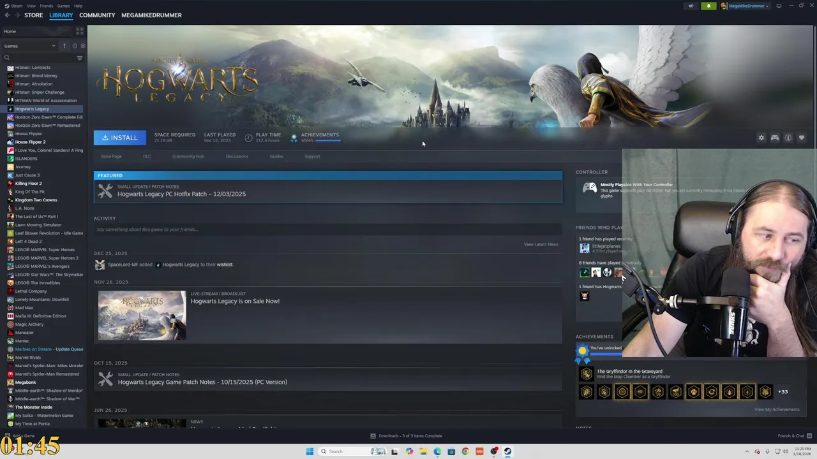This screenshot has width=817, height=459.
Task: Open File Explorer from the taskbar
Action: tap(423, 451)
